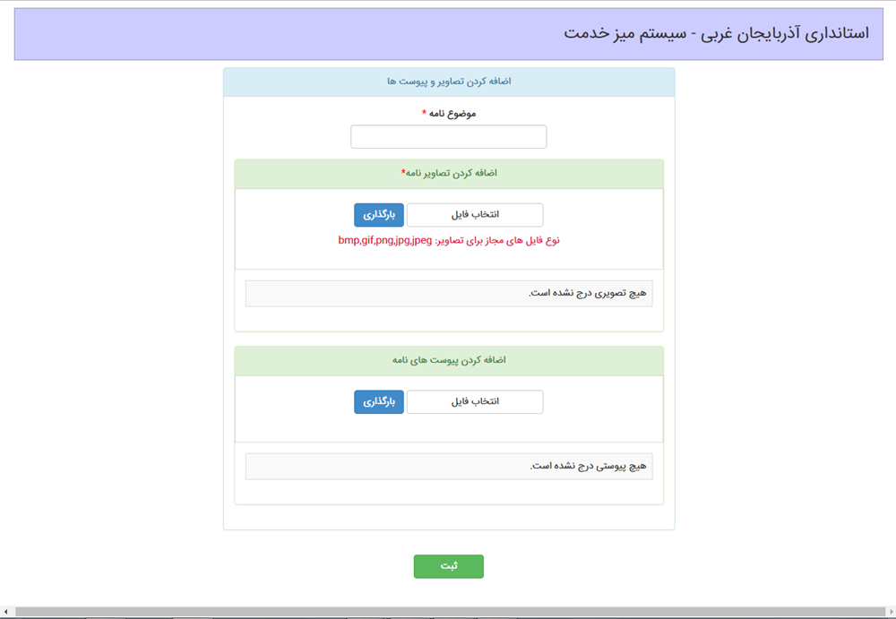Submit the form with green ثبت button
Image resolution: width=896 pixels, height=619 pixels.
[449, 566]
